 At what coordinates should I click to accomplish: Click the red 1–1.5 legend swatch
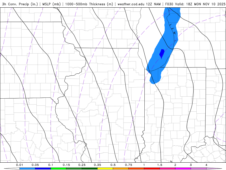click(152, 169)
